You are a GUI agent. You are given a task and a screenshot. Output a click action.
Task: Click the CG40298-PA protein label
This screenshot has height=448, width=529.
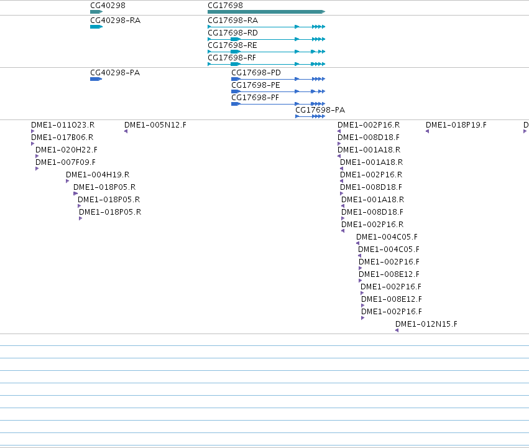pos(115,73)
